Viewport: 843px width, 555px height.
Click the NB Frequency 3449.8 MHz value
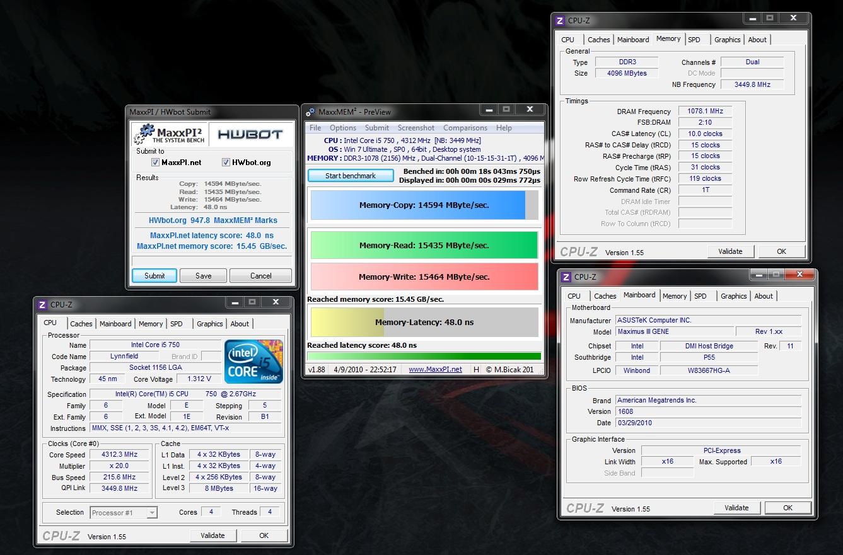752,84
